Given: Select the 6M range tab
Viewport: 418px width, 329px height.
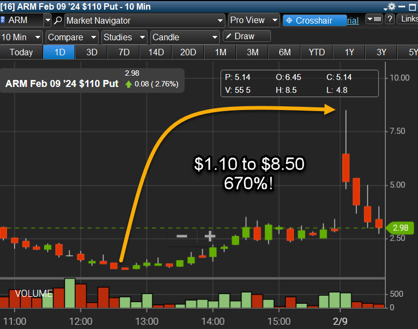Looking at the screenshot, I should (285, 52).
